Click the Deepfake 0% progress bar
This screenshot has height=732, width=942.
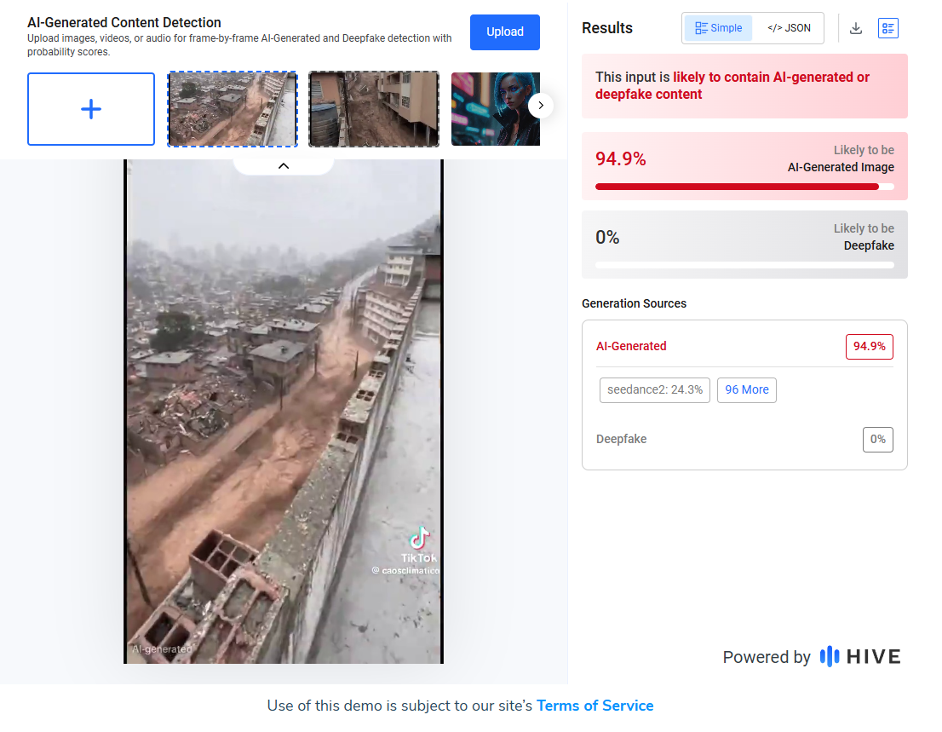point(744,265)
